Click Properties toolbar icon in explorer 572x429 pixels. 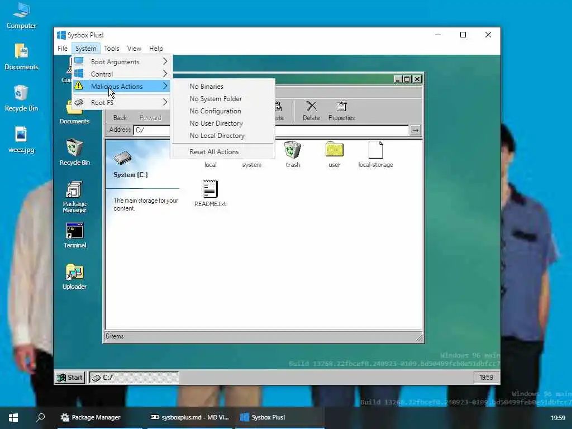341,111
